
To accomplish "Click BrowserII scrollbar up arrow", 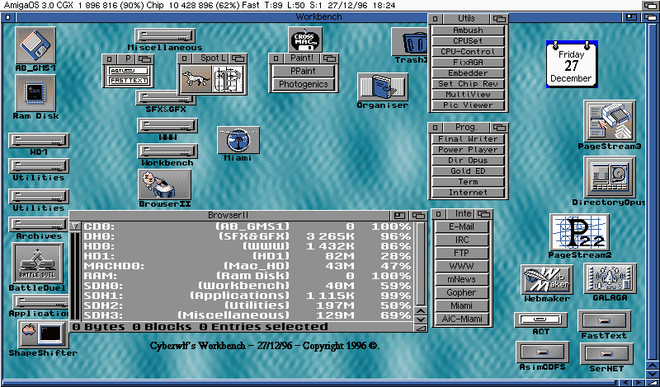I will (421, 311).
